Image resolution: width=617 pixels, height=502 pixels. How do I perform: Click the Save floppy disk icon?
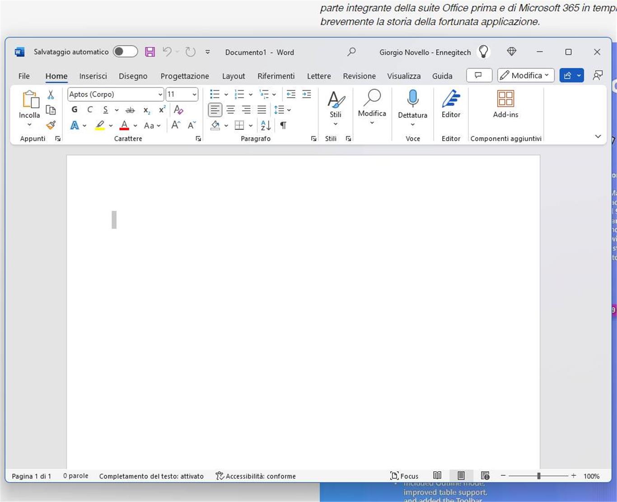(x=150, y=52)
